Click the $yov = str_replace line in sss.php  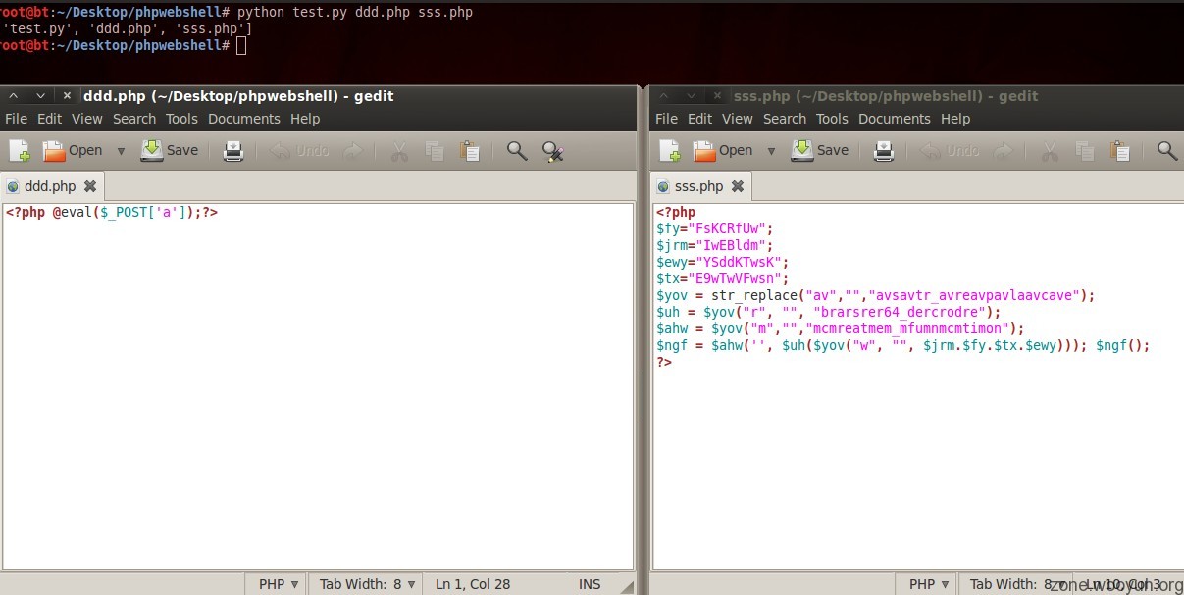(875, 295)
